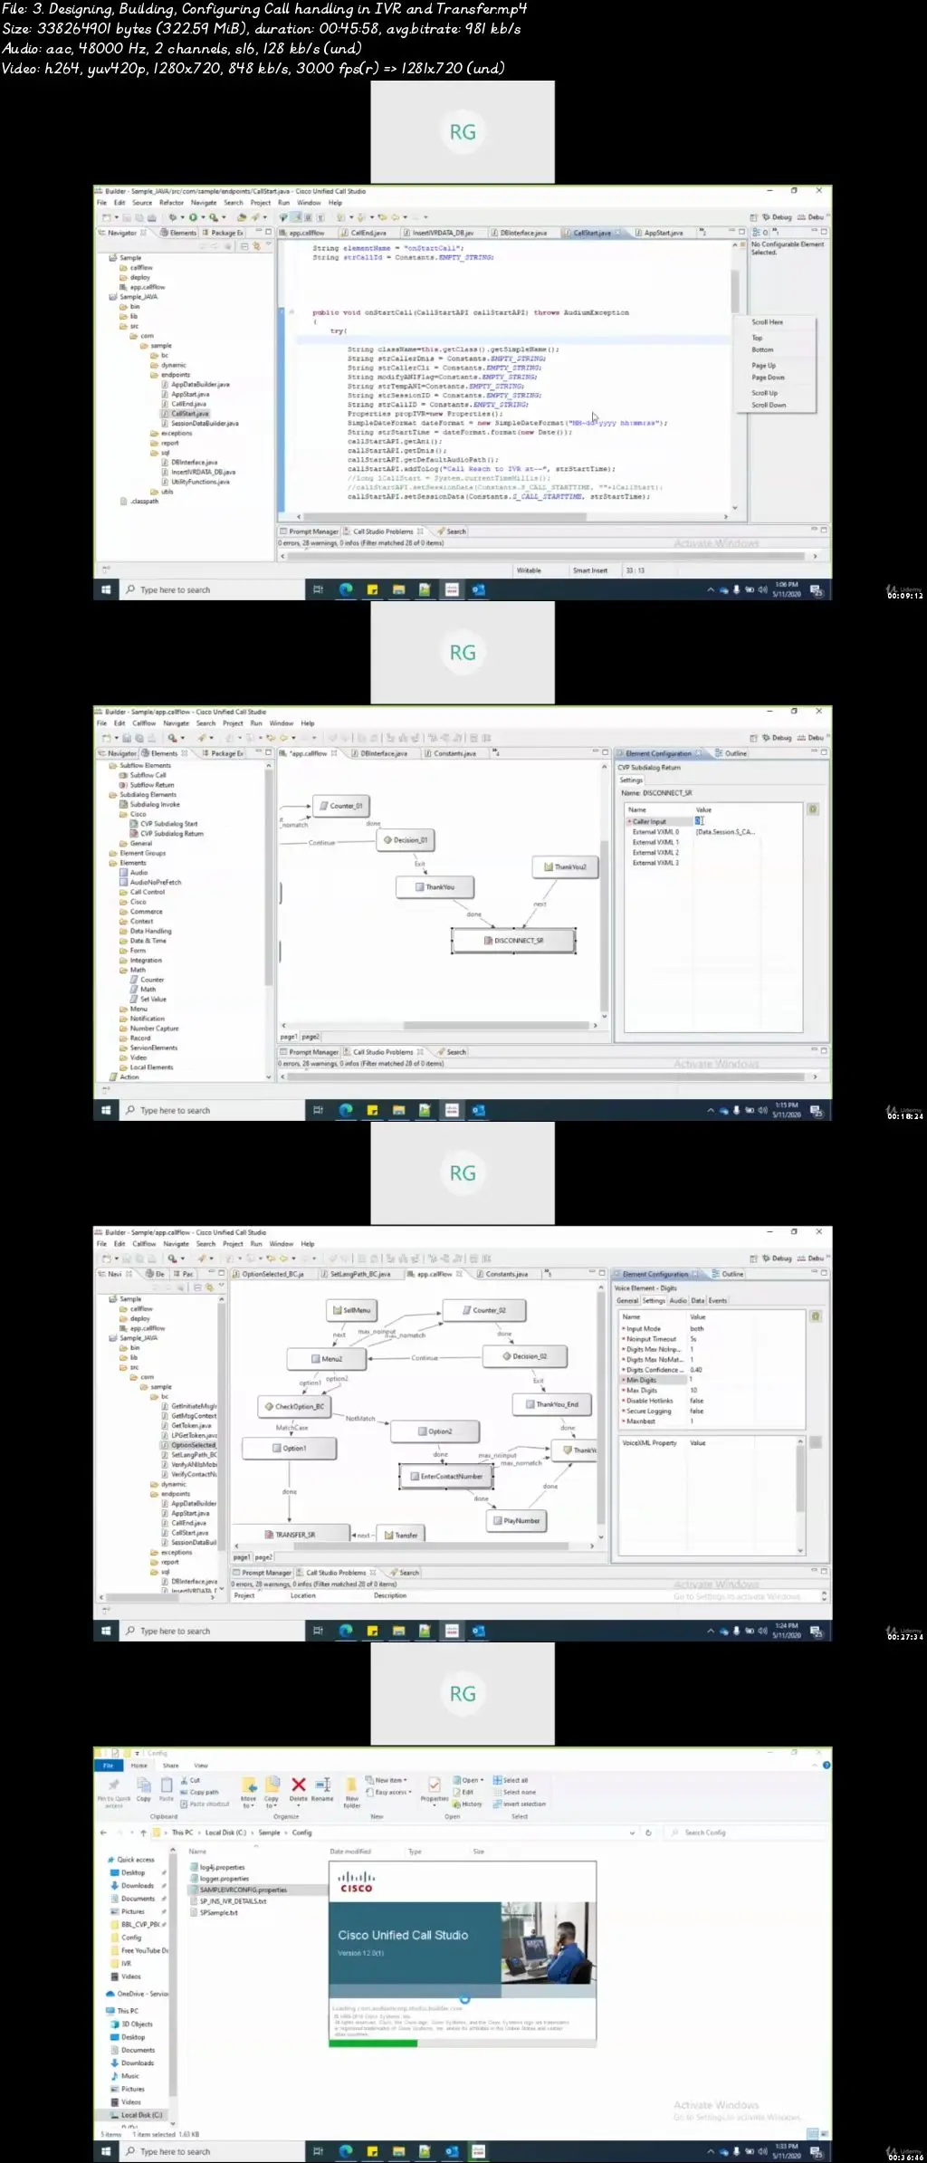Click the Move to icon in File Explorer
The image size is (927, 2163).
(249, 1793)
